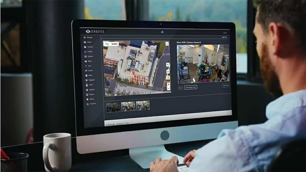Click the Forensics magnifier icon
The height and width of the screenshot is (172, 306).
[88, 104]
